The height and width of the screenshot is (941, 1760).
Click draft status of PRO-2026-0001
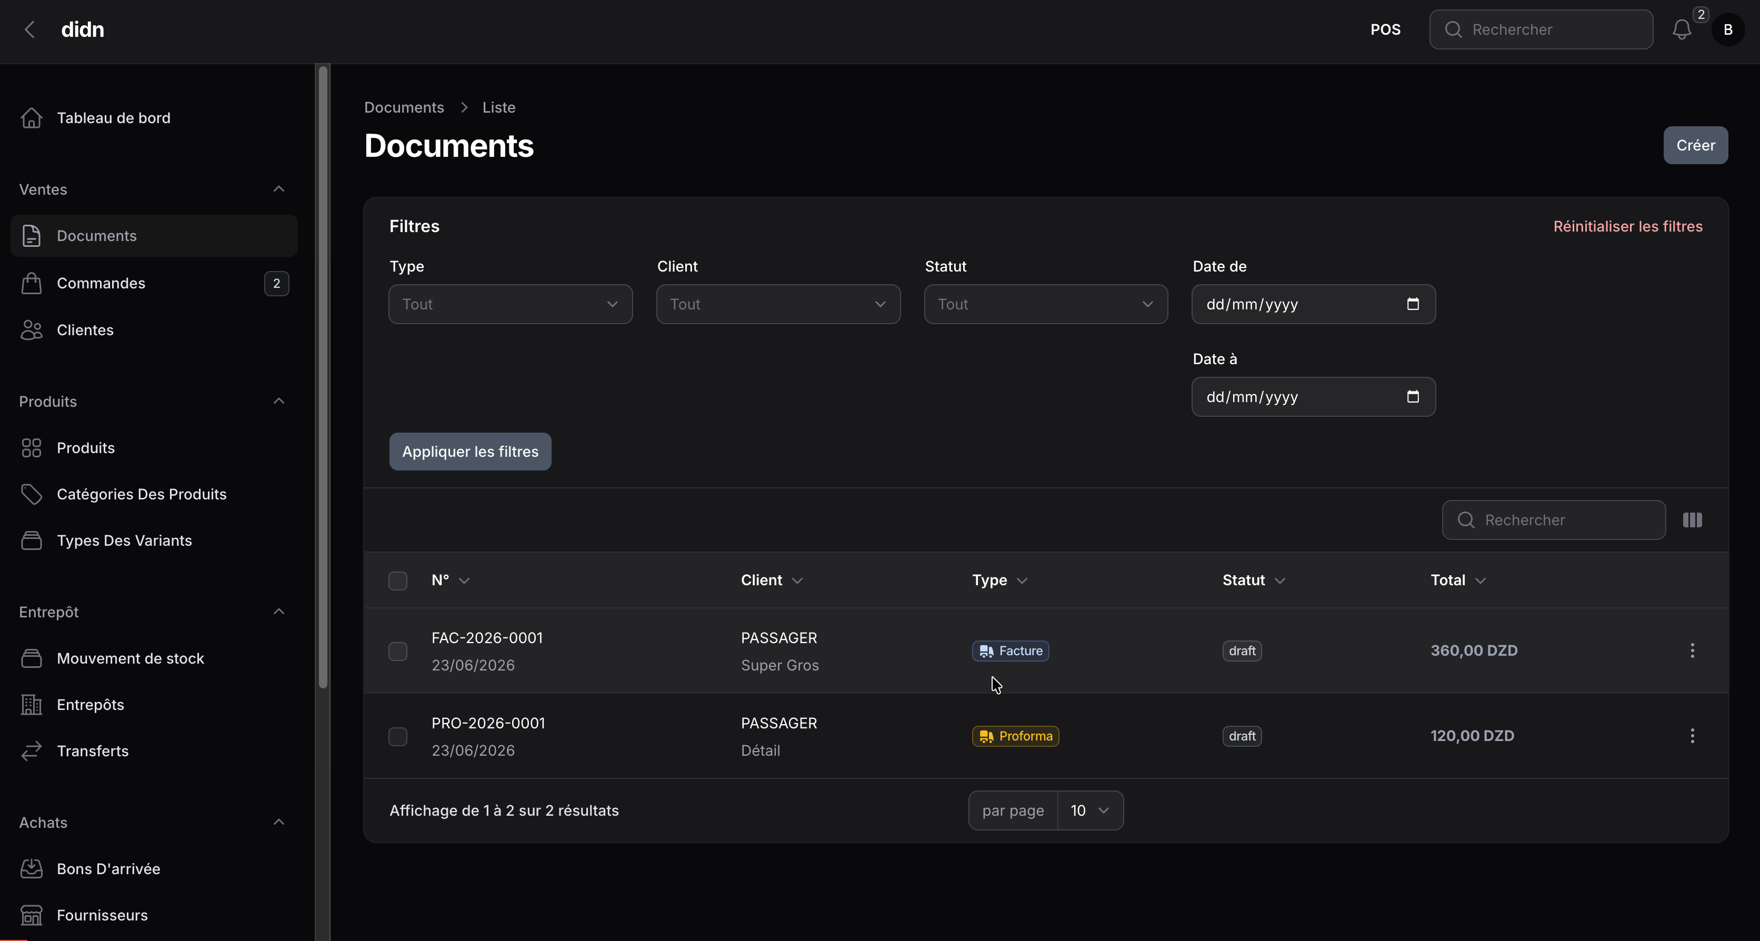(x=1242, y=736)
